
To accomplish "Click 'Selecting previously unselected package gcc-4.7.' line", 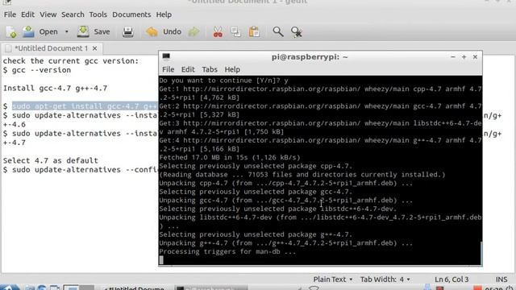I will click(256, 192).
